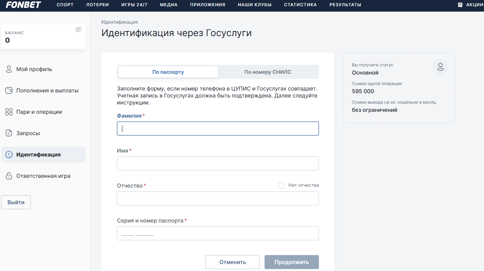484x271 pixels.
Task: Click the wallet icon for Пополнения и выплаты
Action: click(x=9, y=90)
